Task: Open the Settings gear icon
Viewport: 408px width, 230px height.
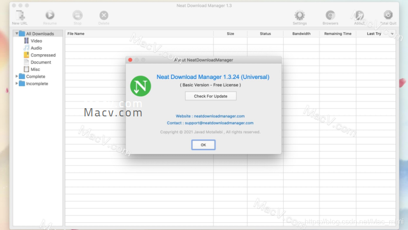Action: tap(300, 16)
